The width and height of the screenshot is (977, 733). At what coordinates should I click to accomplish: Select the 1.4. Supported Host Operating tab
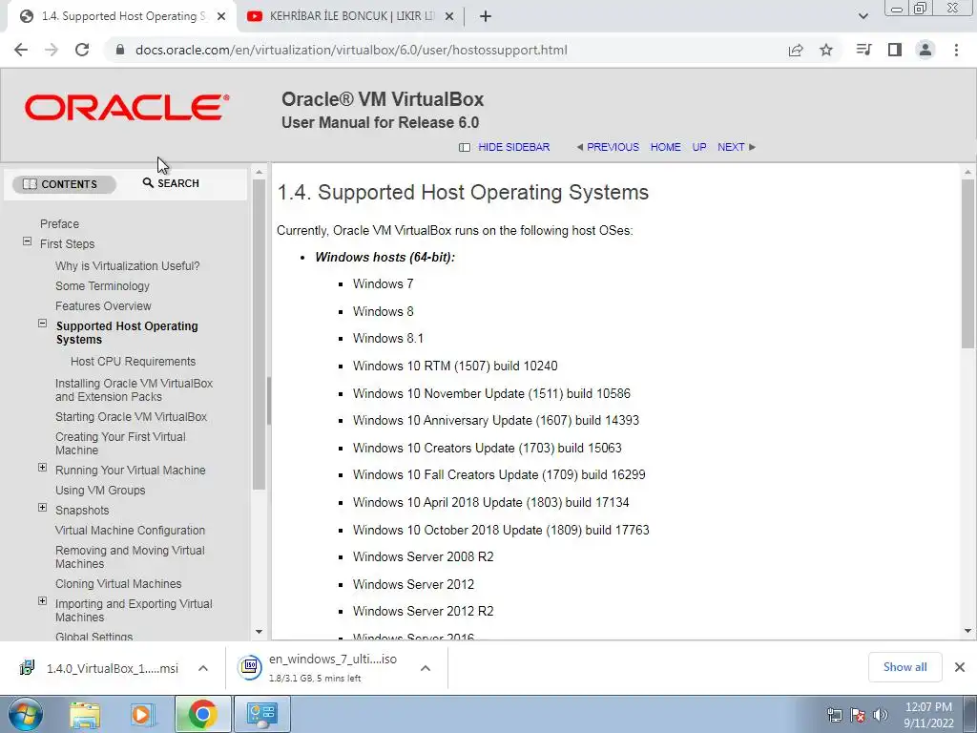[123, 17]
